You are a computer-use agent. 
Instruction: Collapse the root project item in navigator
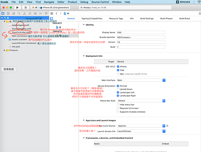pyautogui.click(x=2, y=18)
